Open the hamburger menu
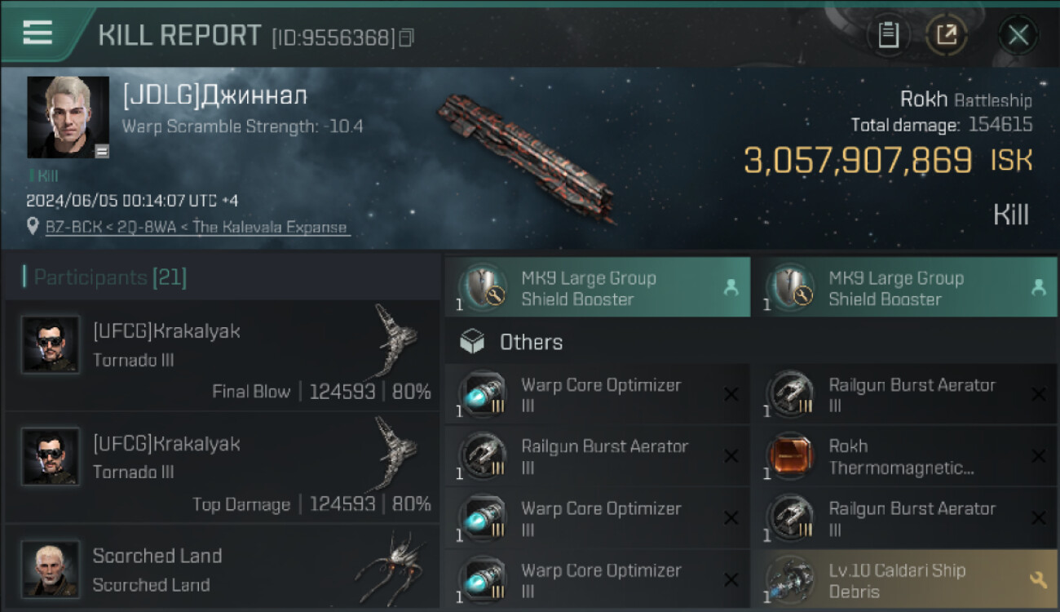 pyautogui.click(x=38, y=33)
